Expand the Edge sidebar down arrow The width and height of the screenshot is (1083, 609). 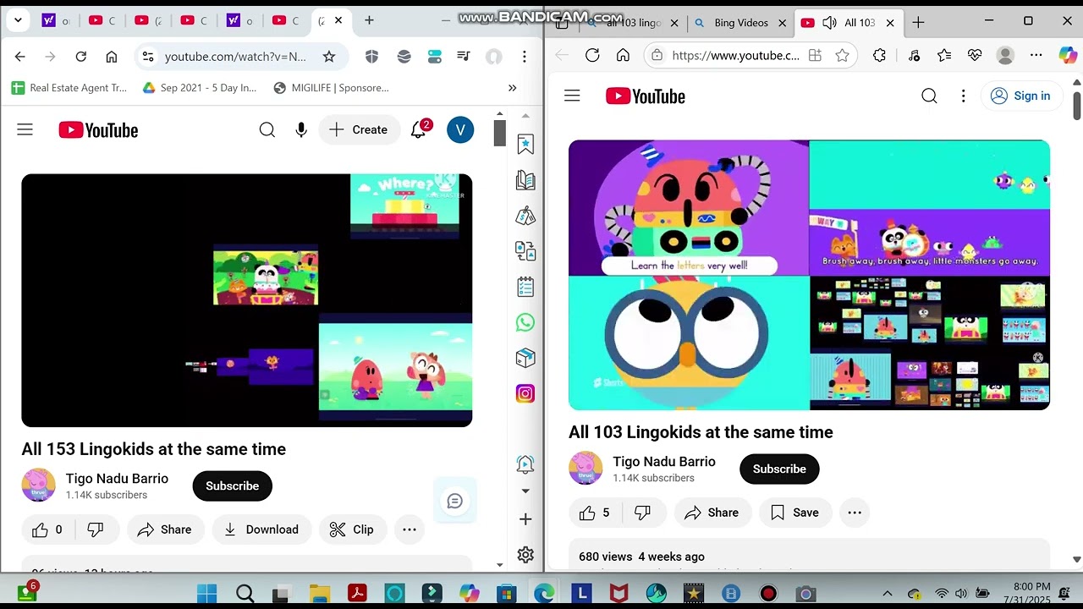pyautogui.click(x=525, y=491)
